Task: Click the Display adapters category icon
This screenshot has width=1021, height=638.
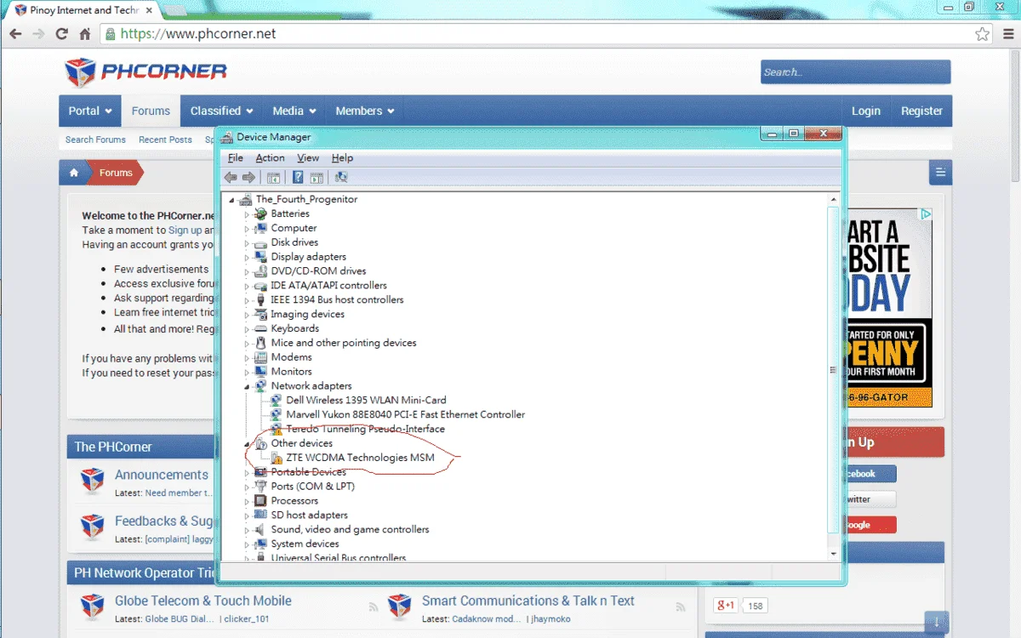Action: 261,257
